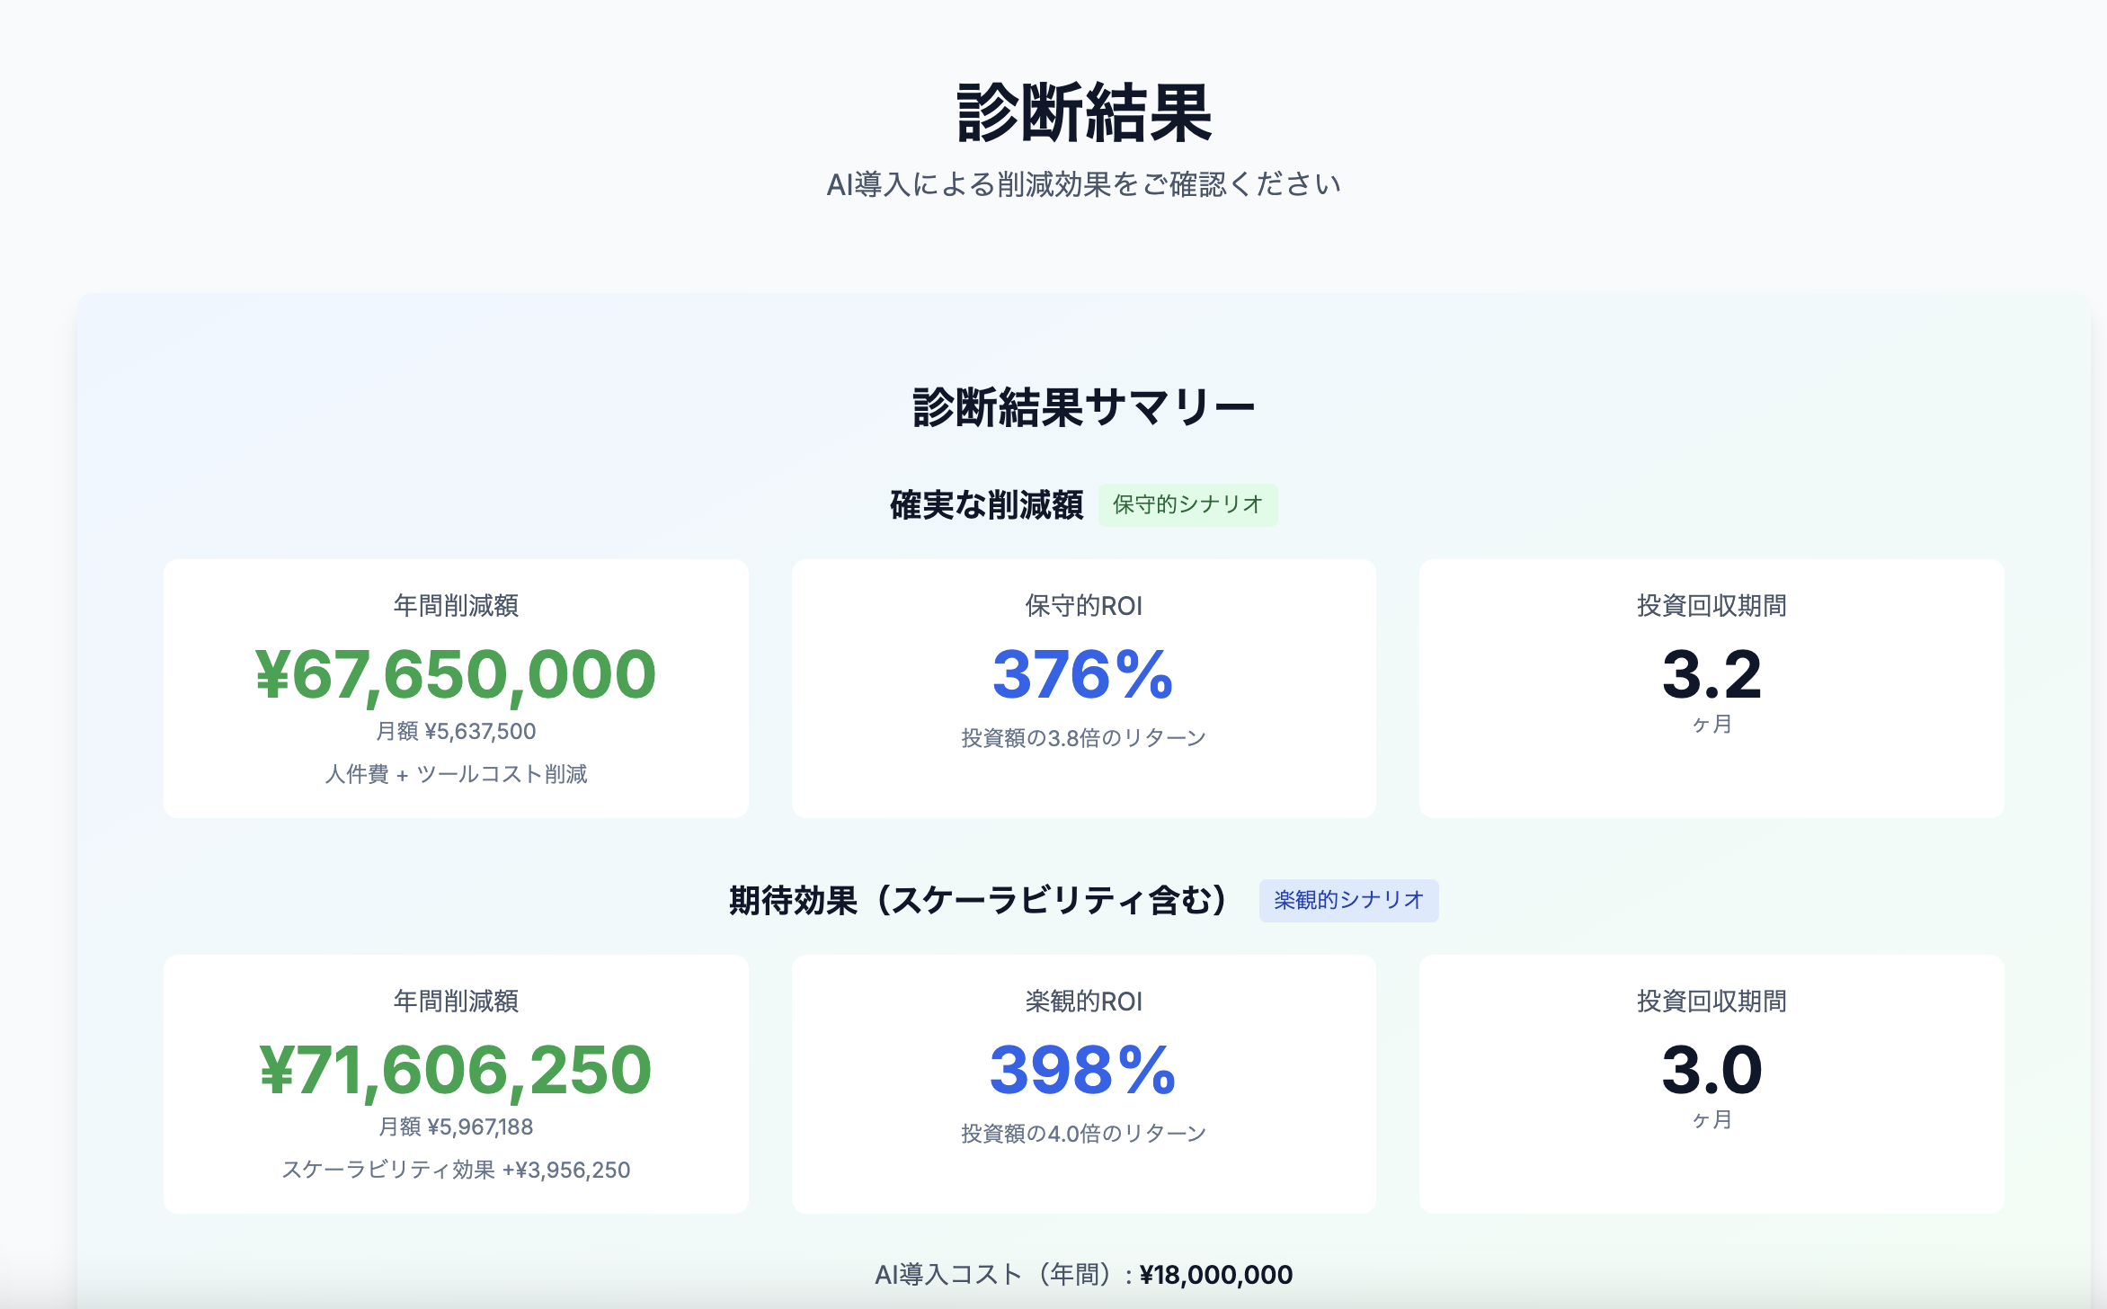Select the 人件費 + ツールコスト削減 label

tap(456, 772)
